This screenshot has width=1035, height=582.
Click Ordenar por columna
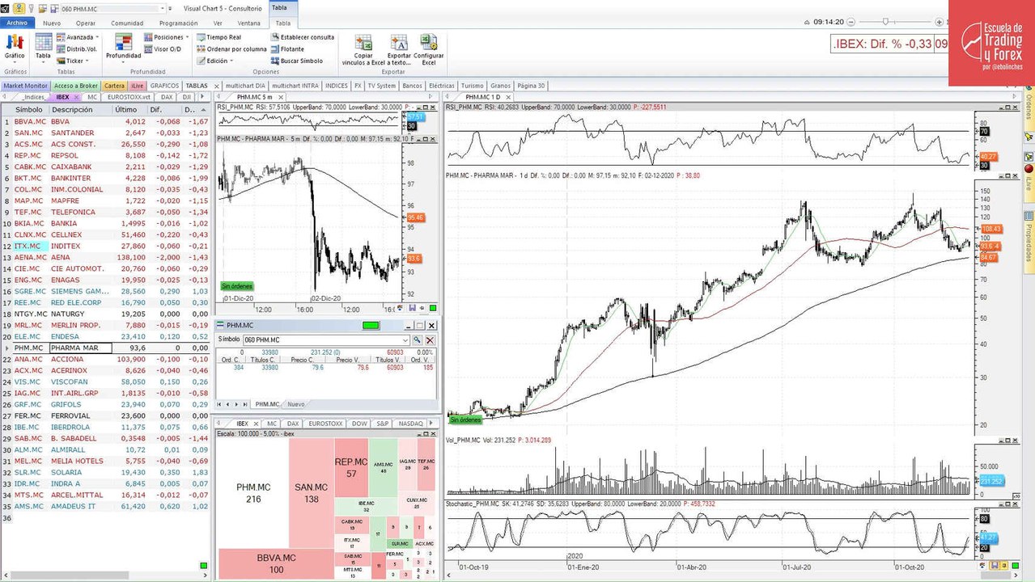pos(231,48)
